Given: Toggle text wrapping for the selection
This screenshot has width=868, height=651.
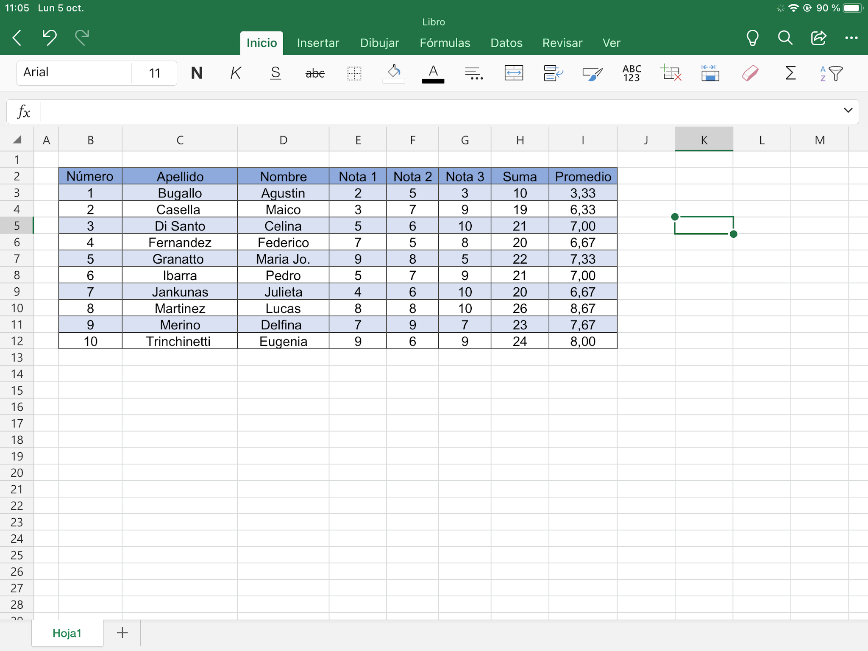Looking at the screenshot, I should point(552,73).
